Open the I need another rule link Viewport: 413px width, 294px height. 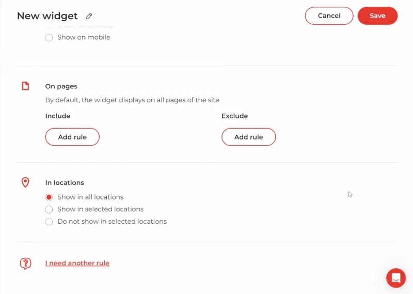[77, 263]
